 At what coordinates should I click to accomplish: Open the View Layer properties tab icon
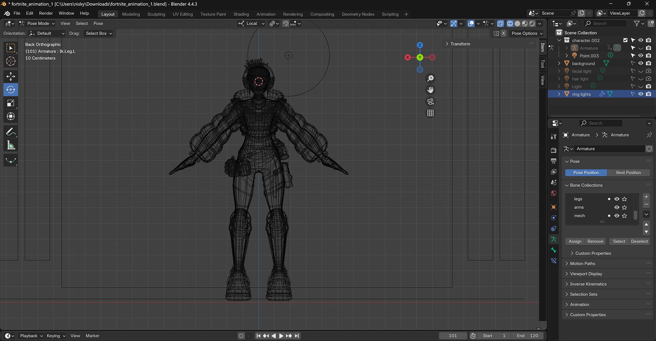553,172
